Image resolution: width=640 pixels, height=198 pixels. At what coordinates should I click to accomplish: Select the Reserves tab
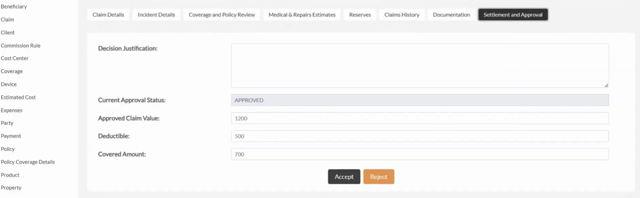pyautogui.click(x=360, y=15)
